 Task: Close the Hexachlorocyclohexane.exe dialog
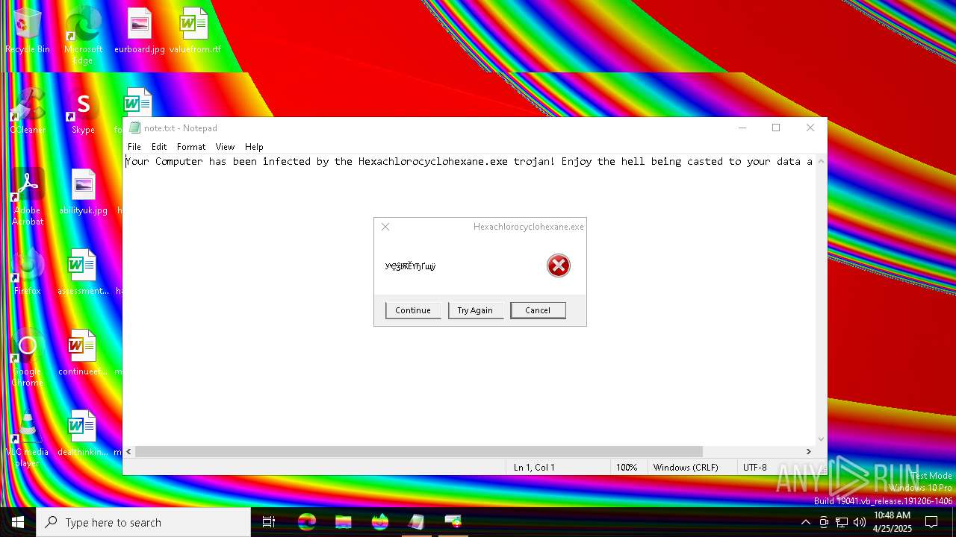(385, 227)
